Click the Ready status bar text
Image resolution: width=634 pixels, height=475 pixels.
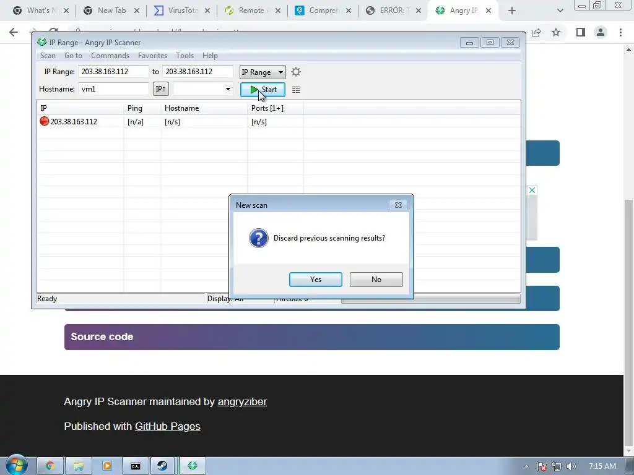pos(47,299)
